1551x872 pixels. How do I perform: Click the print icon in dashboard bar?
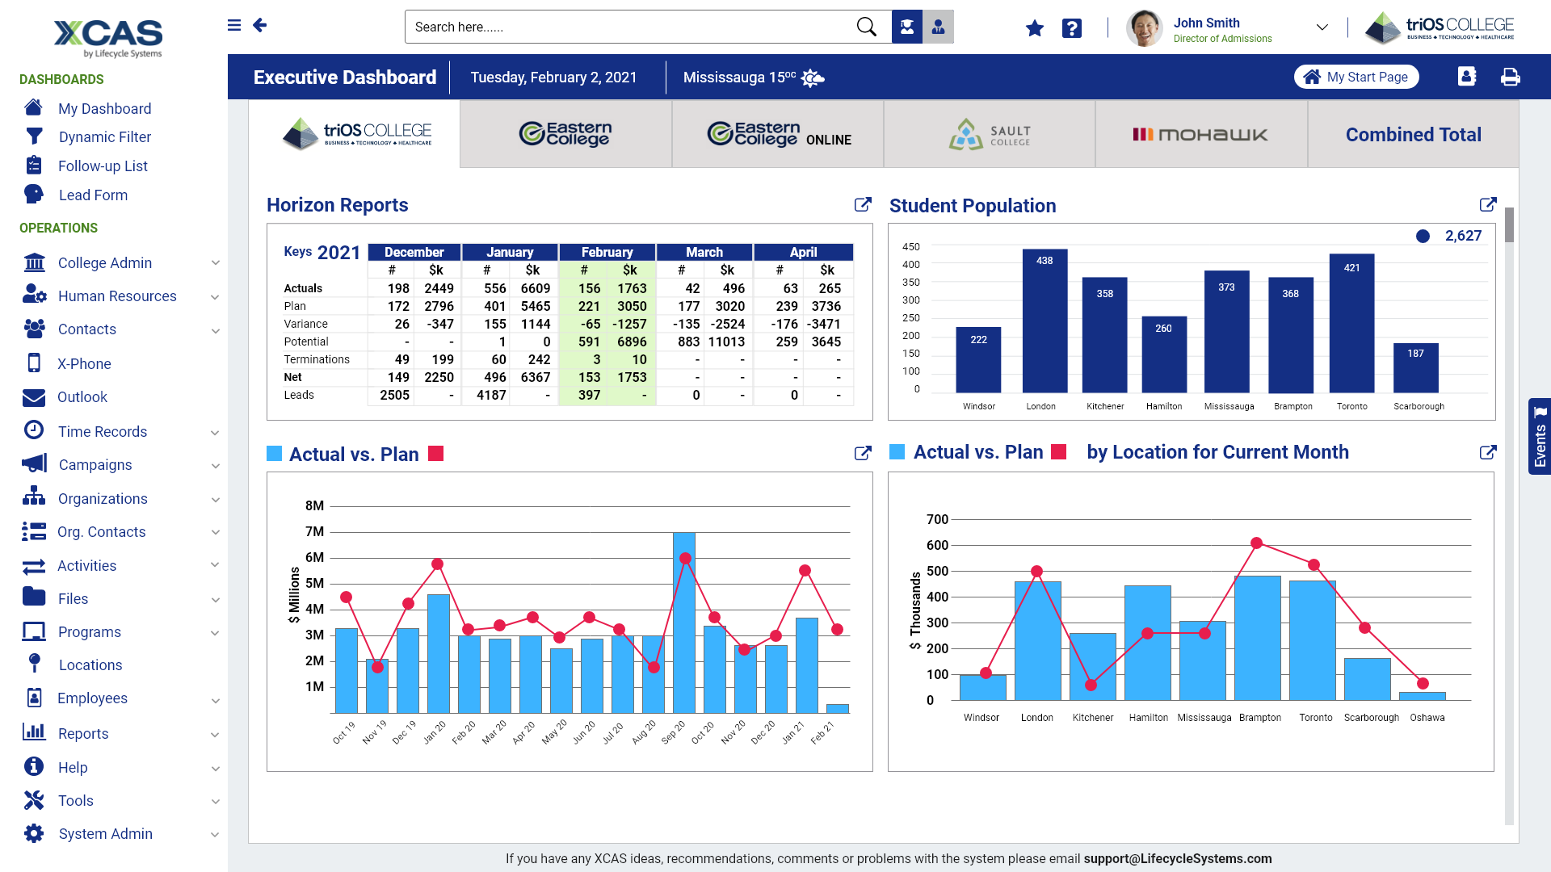(1510, 78)
